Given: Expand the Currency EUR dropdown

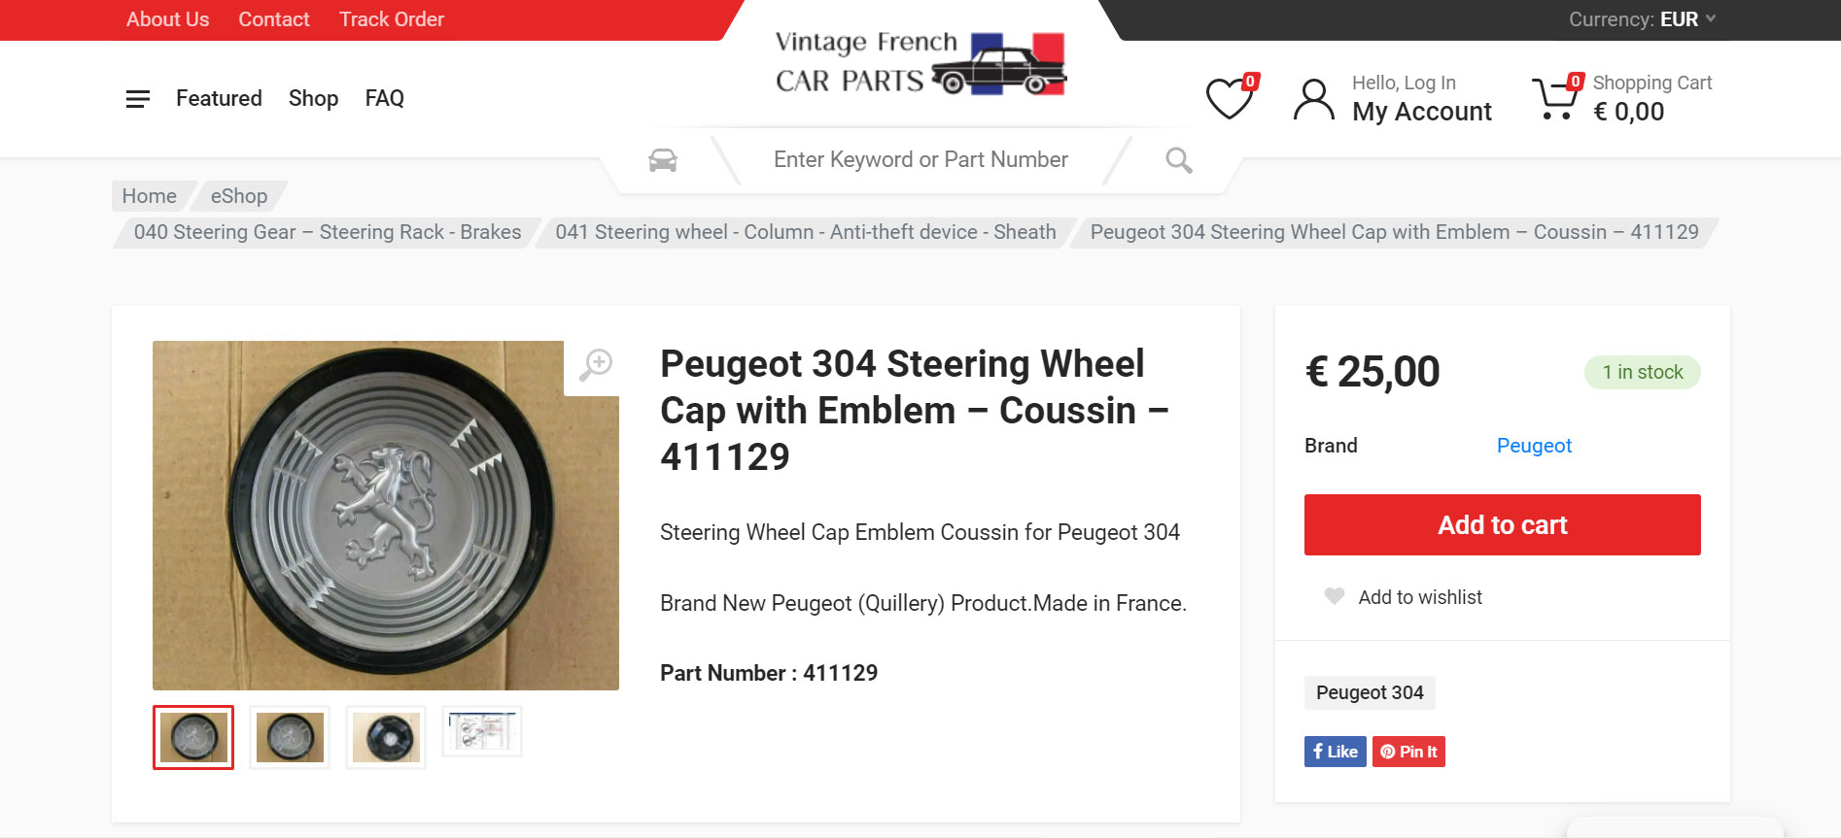Looking at the screenshot, I should (1642, 19).
